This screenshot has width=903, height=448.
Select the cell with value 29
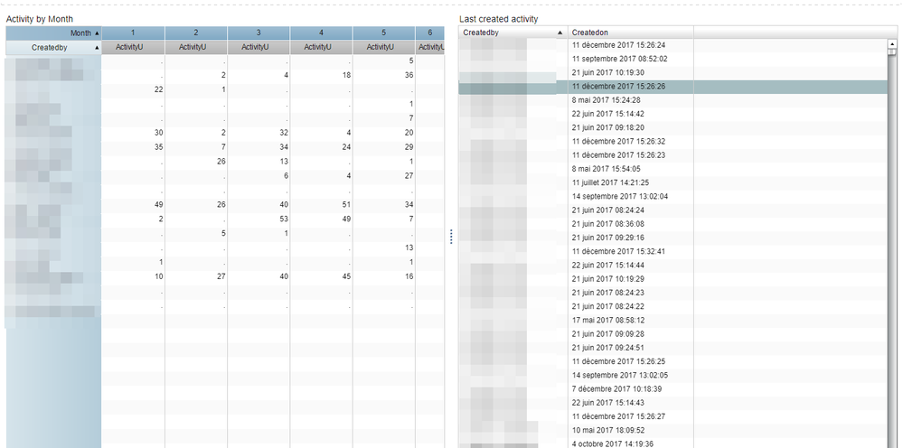coord(384,147)
